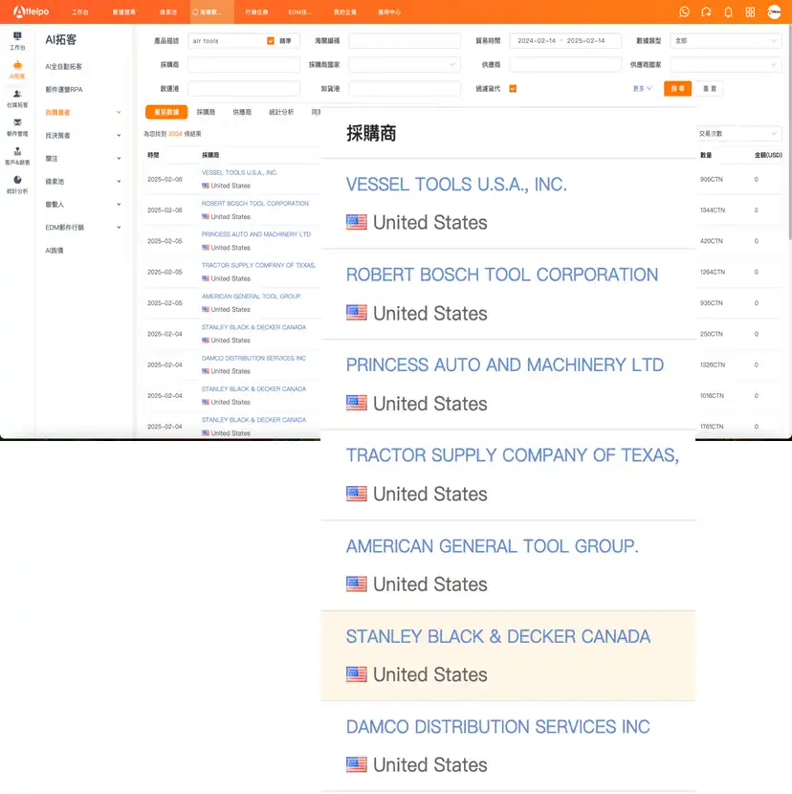Select the AI拓客 robot icon in sidebar
792x794 pixels.
pos(17,65)
